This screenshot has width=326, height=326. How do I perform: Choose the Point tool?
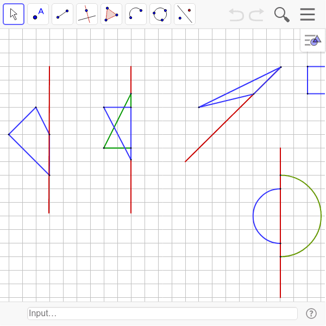tap(38, 14)
